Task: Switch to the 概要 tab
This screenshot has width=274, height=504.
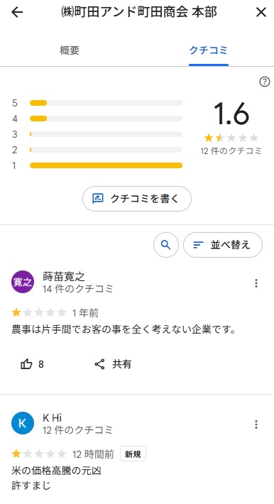Action: (70, 50)
